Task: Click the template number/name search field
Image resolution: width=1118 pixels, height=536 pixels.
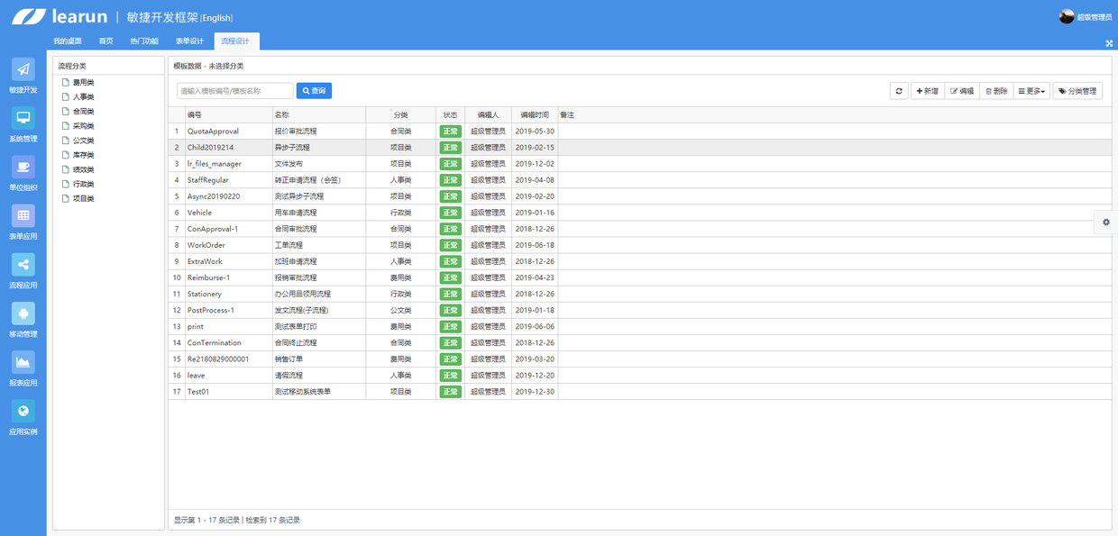Action: (x=235, y=91)
